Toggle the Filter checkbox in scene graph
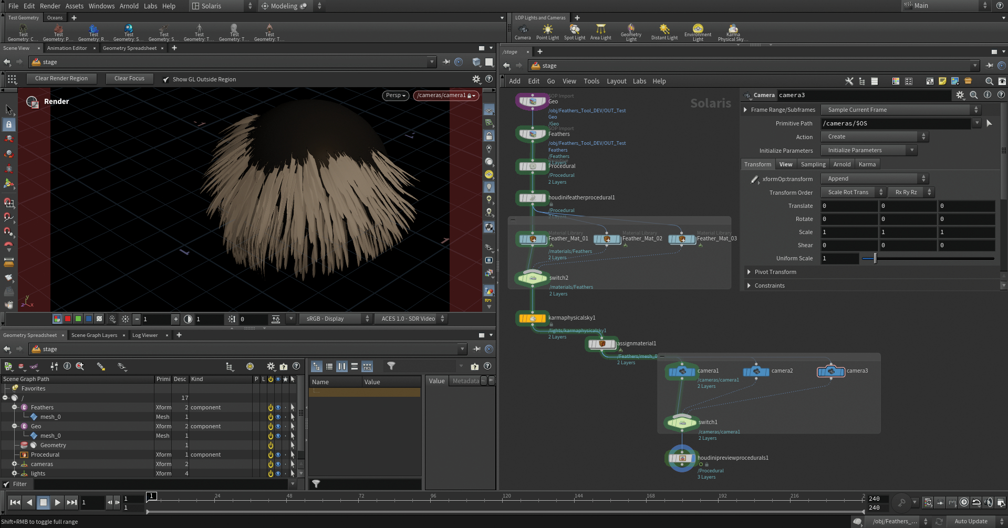The image size is (1008, 528). [6, 484]
